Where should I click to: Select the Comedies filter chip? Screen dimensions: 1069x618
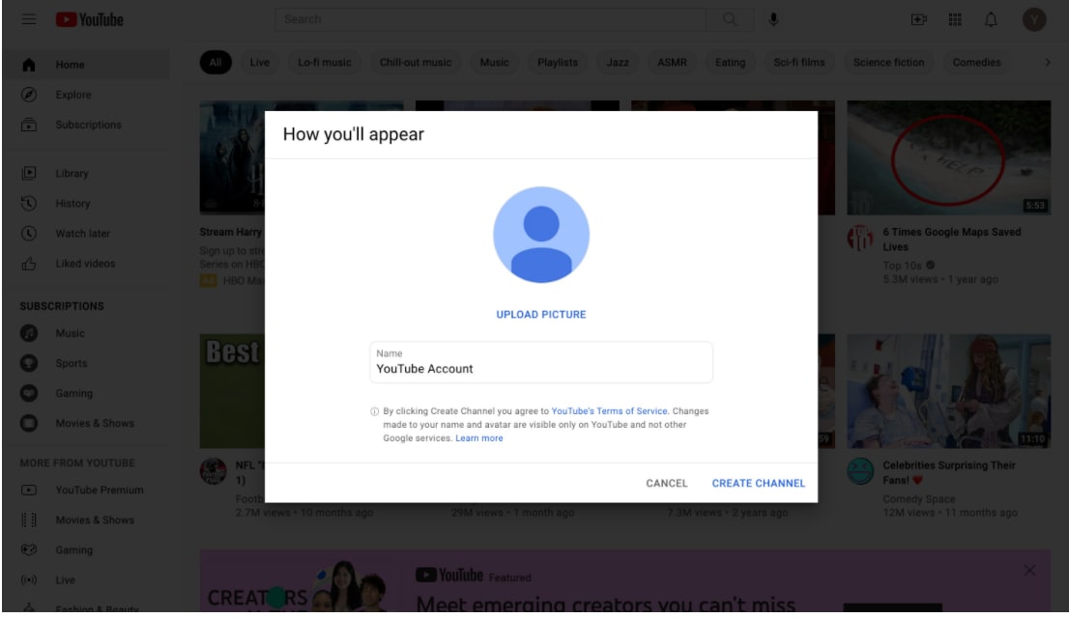(976, 62)
